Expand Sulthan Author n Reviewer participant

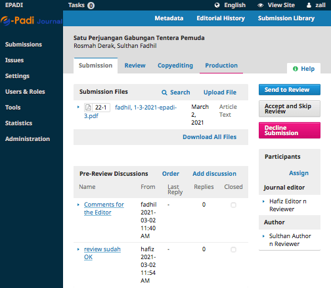tap(263, 236)
